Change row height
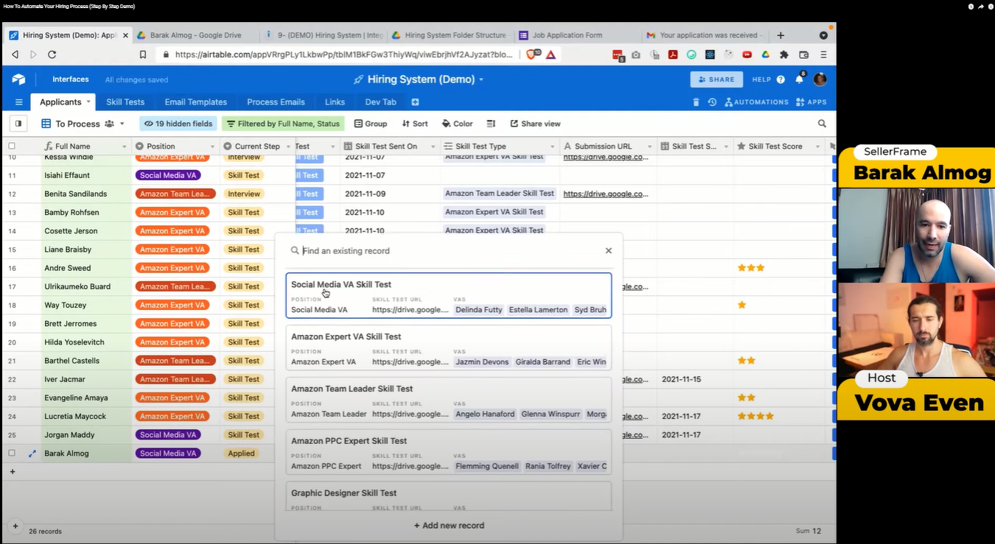995x544 pixels. click(x=491, y=124)
